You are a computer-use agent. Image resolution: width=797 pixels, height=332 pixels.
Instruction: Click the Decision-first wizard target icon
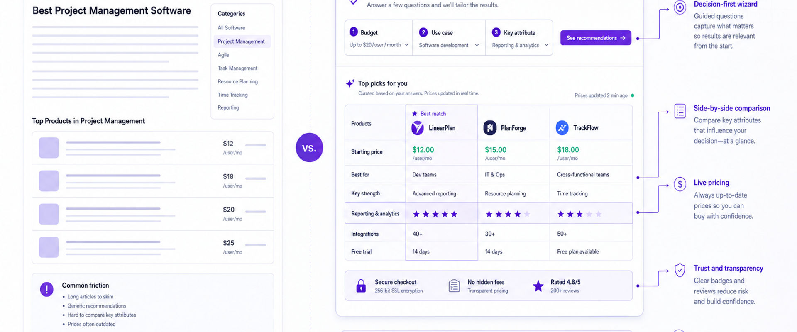(x=680, y=7)
